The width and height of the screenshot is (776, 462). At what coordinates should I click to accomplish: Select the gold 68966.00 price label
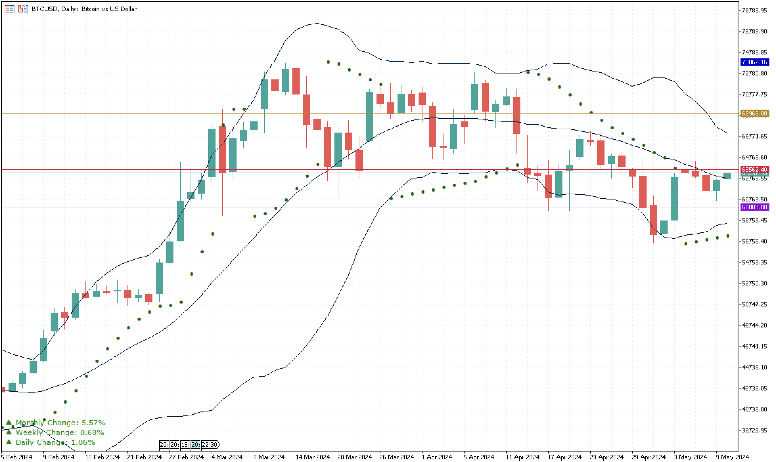click(x=755, y=114)
